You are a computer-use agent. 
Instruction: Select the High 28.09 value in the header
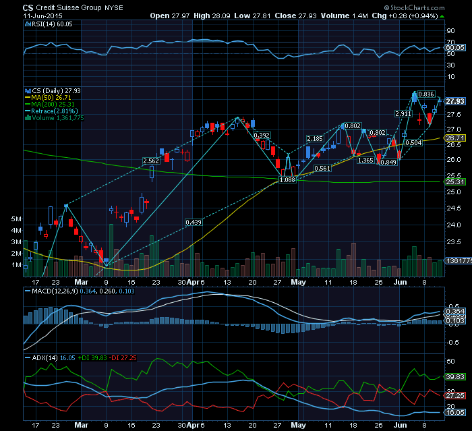coord(212,16)
